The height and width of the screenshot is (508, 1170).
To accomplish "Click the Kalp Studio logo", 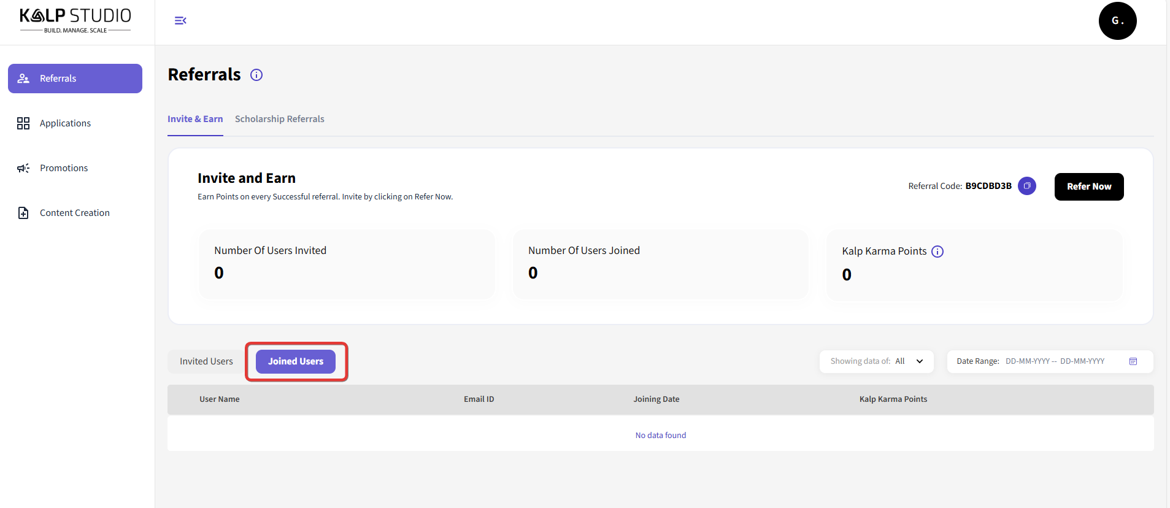I will click(x=75, y=20).
